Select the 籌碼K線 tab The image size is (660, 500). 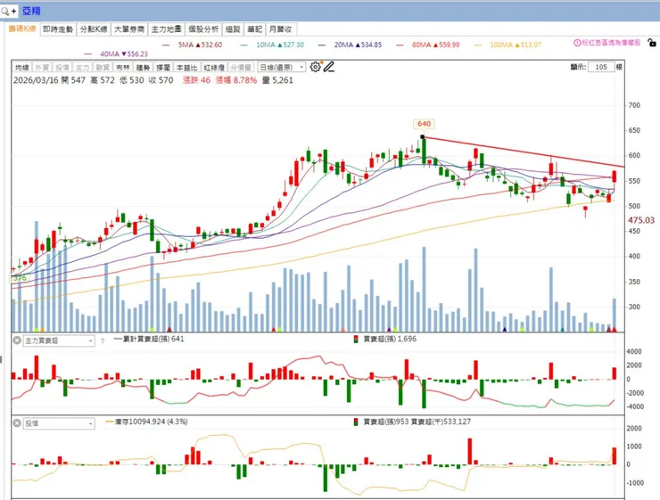click(x=22, y=29)
